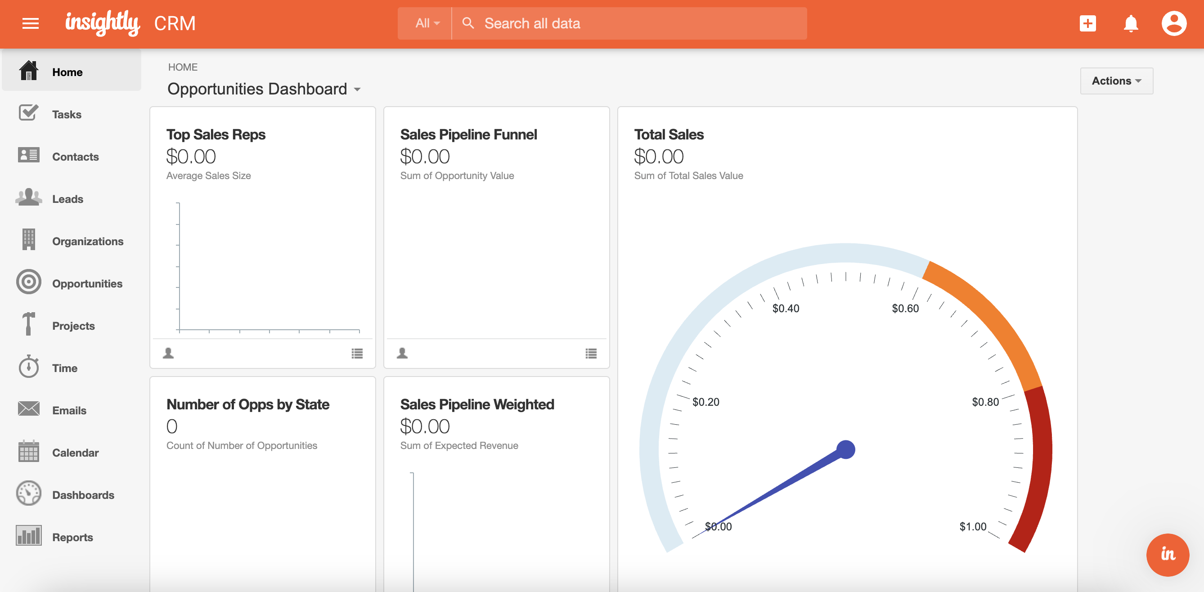Viewport: 1204px width, 592px height.
Task: Open the Insightly help chat bubble
Action: (x=1168, y=555)
